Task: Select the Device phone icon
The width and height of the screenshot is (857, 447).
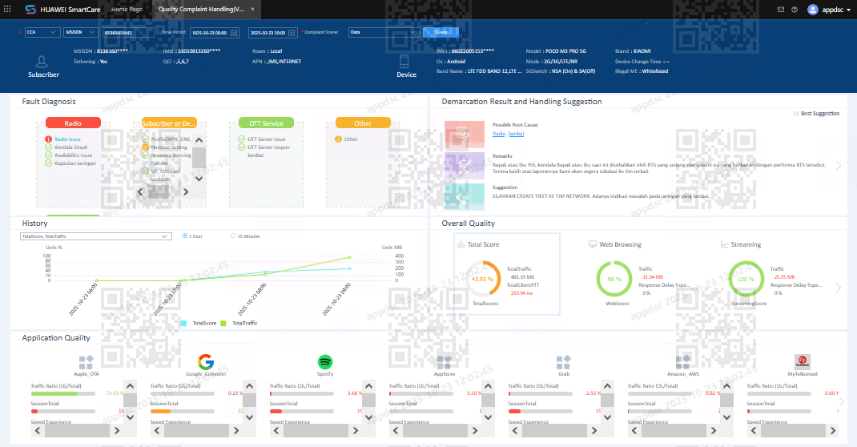Action: tap(404, 61)
